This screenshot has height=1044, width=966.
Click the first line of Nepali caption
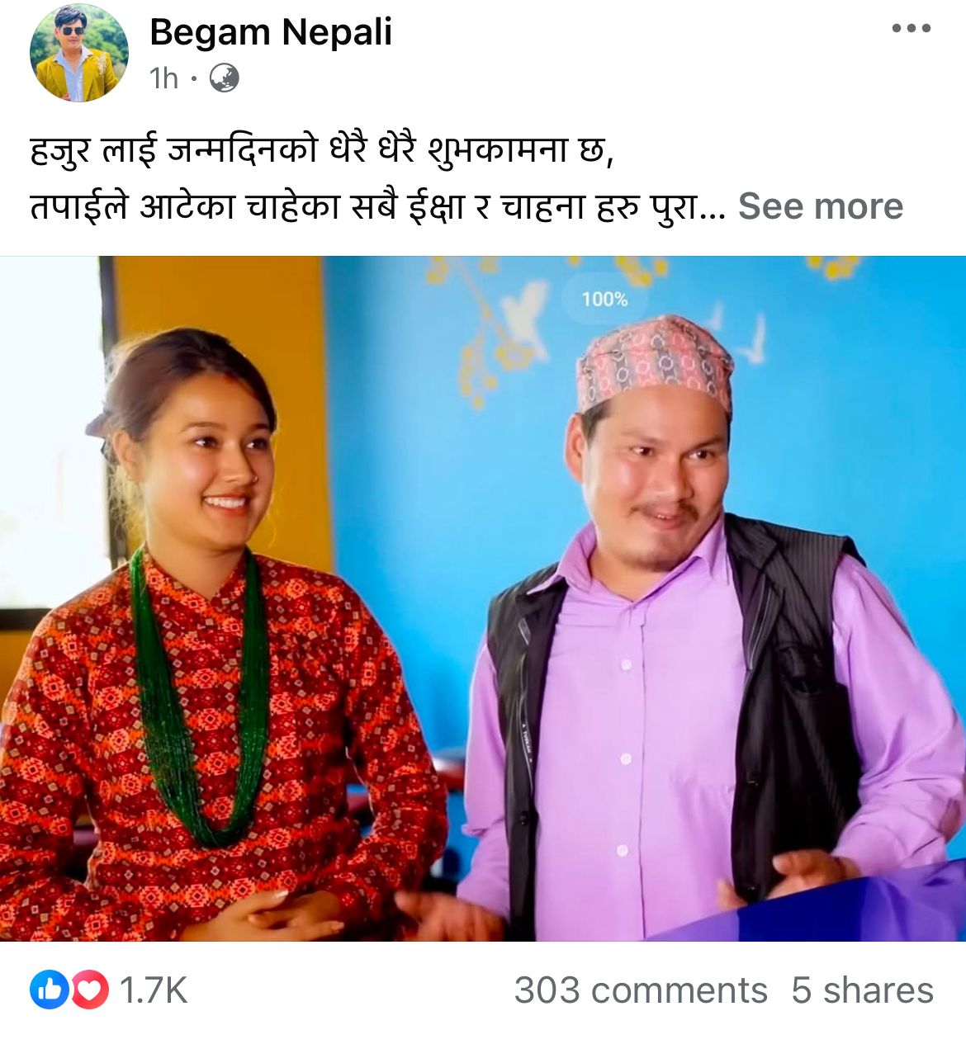[323, 151]
